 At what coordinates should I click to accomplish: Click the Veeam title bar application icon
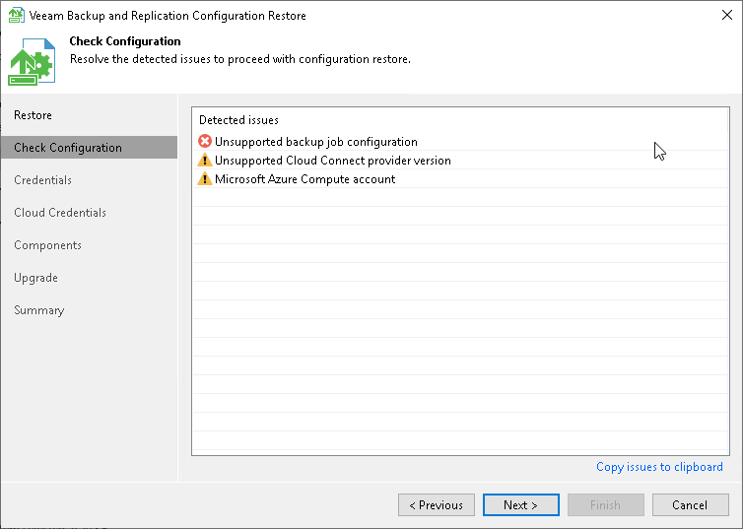(16, 15)
